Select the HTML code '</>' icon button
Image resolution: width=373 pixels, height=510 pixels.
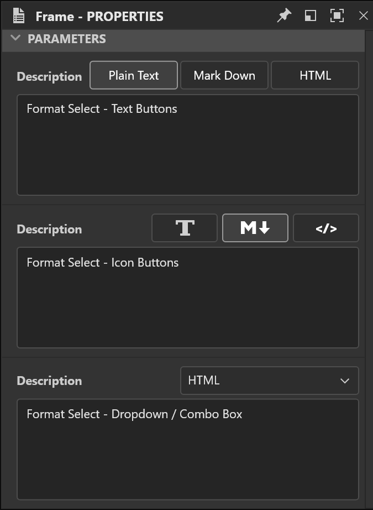pyautogui.click(x=326, y=228)
